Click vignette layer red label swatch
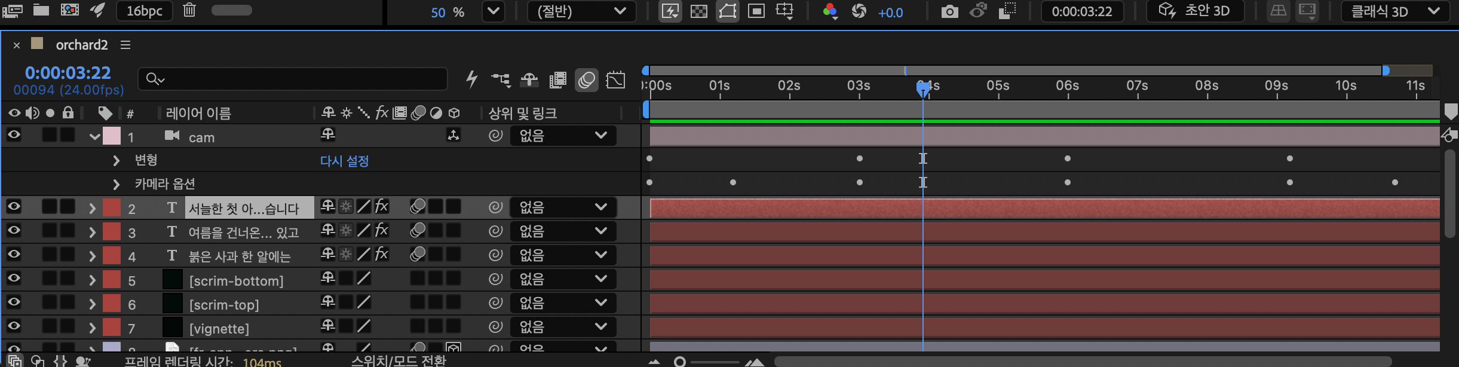 click(x=112, y=327)
